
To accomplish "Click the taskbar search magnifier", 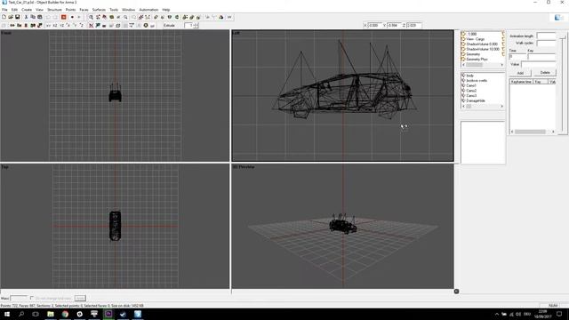I will coord(21,314).
